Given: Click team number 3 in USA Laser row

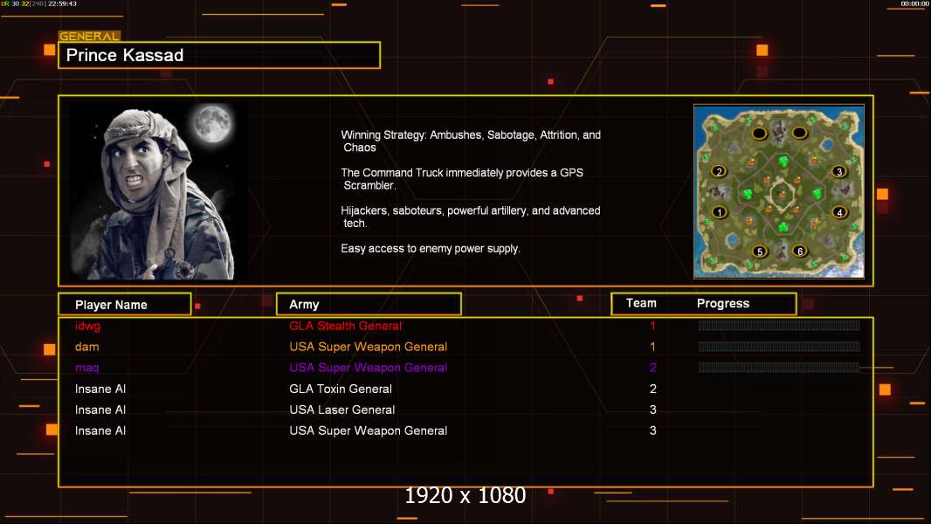Looking at the screenshot, I should (x=652, y=410).
